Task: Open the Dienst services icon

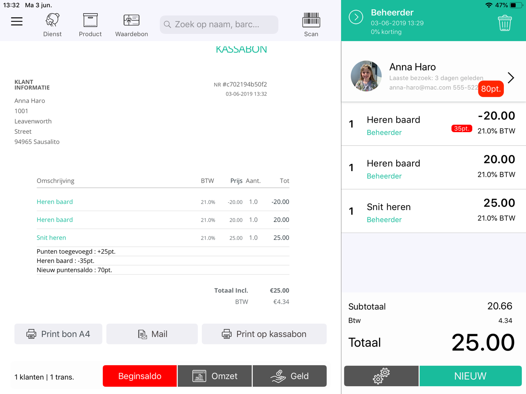Action: click(x=53, y=25)
